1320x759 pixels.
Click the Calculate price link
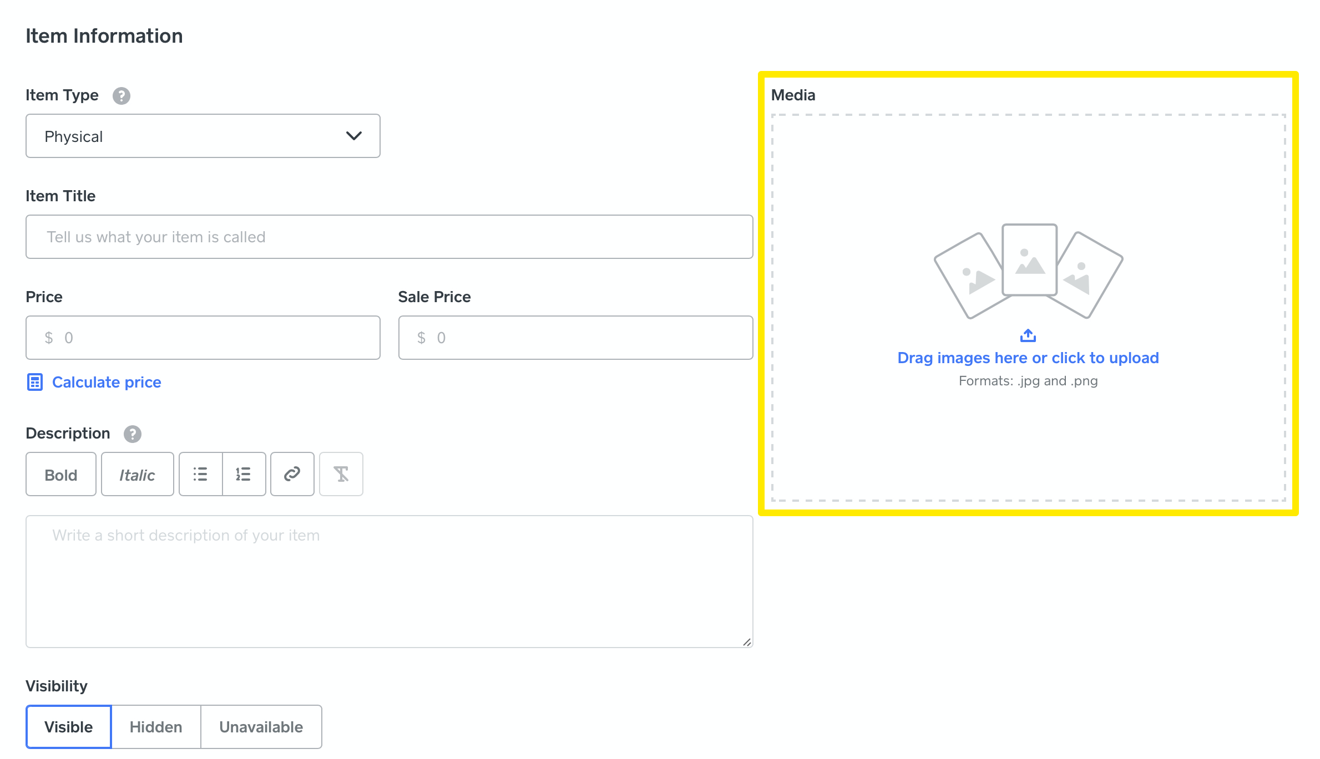107,382
